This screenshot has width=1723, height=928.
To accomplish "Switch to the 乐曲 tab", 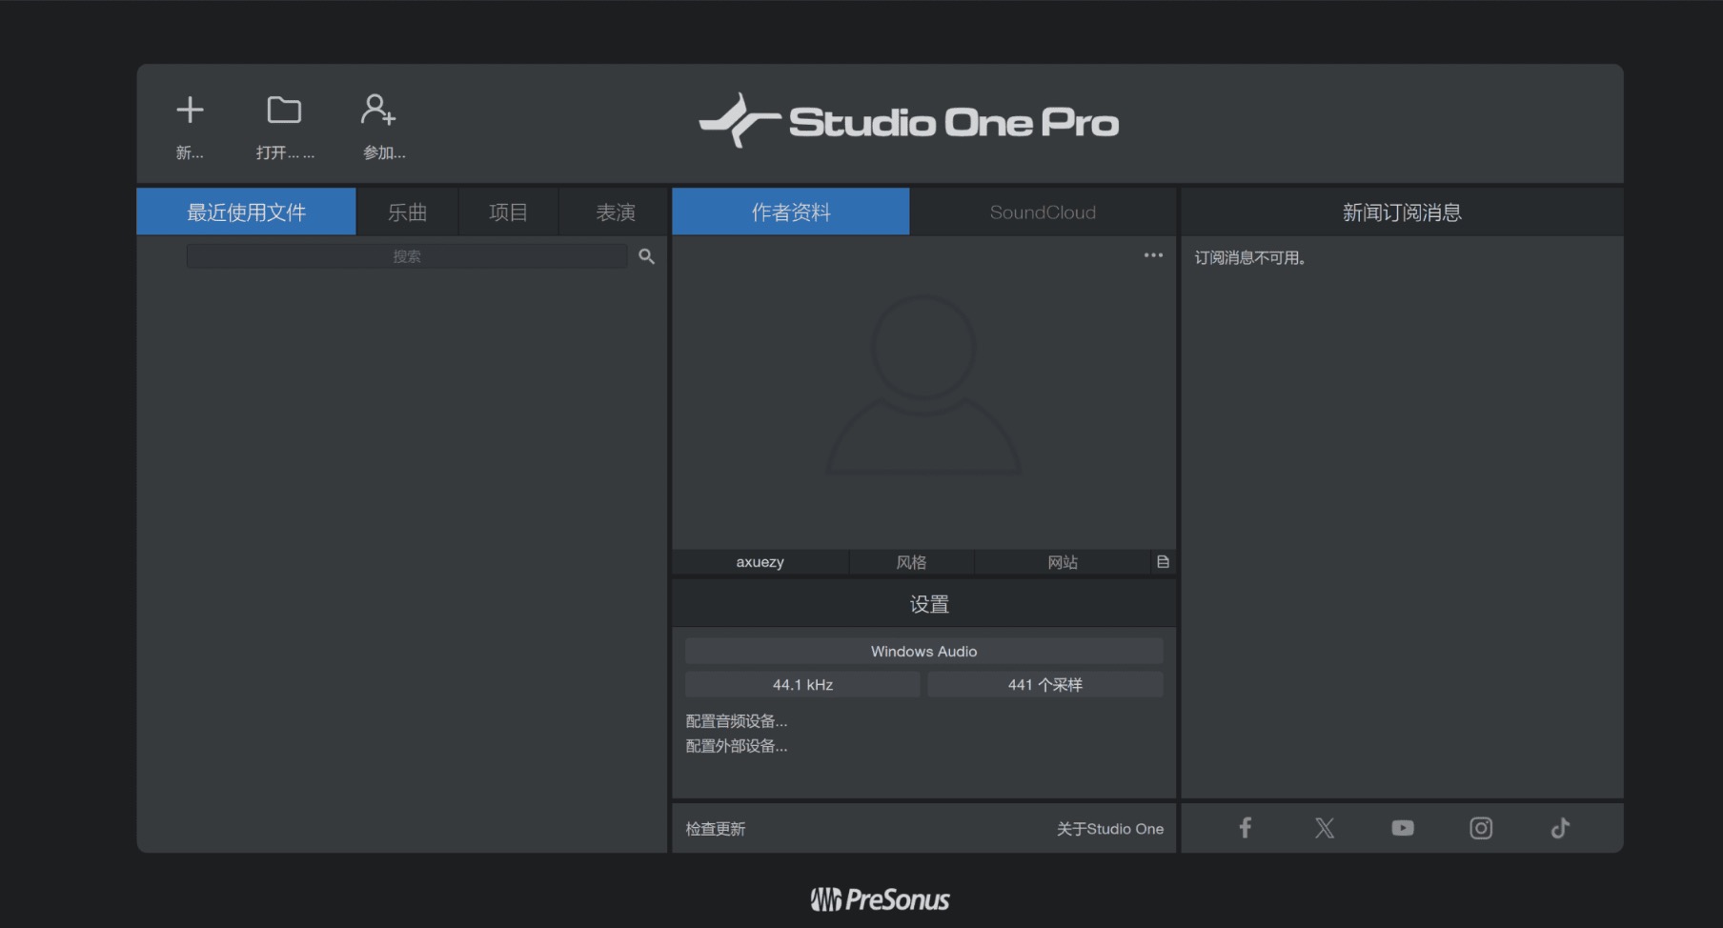I will tap(407, 212).
